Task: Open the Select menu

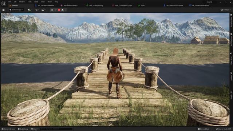Action: click(43, 2)
